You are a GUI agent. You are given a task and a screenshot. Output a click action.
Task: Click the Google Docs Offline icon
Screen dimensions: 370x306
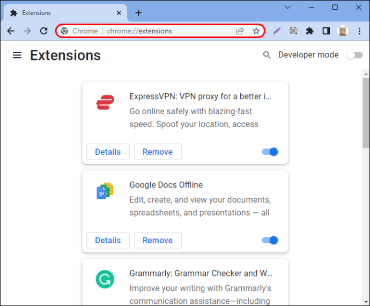105,191
